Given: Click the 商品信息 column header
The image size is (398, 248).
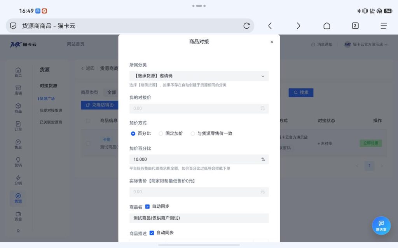Looking at the screenshot, I should 109,121.
